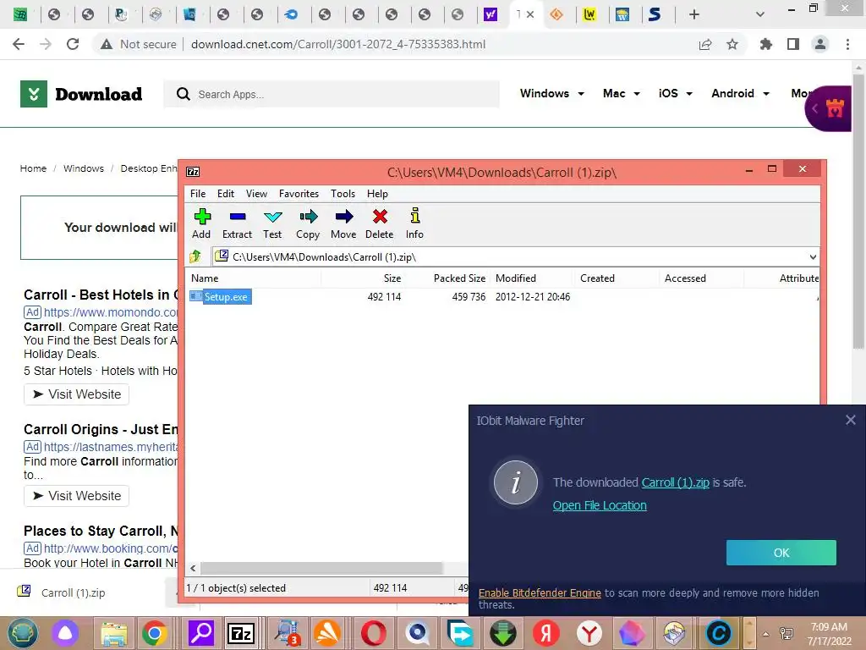The height and width of the screenshot is (650, 866).
Task: Expand the tab search chevron
Action: tap(760, 14)
